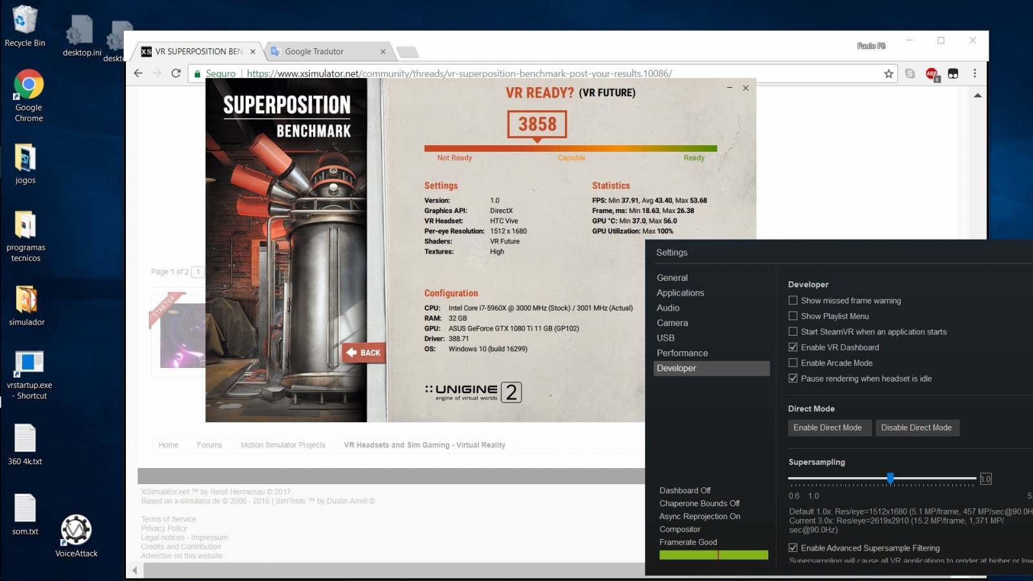Bookmark this page with star icon
1033x581 pixels.
(x=888, y=74)
